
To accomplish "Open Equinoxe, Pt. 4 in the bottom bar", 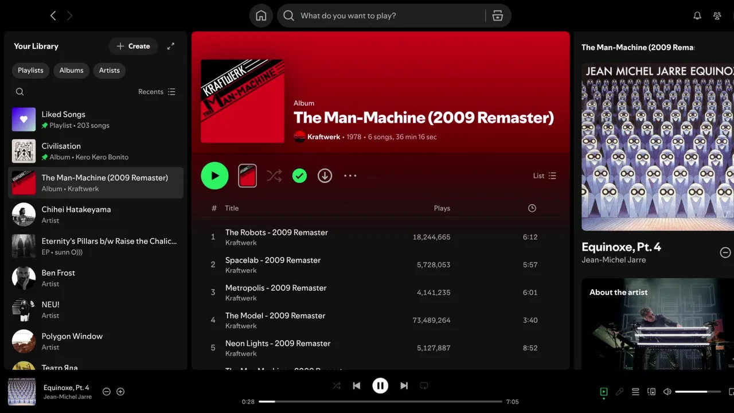I will pyautogui.click(x=67, y=388).
